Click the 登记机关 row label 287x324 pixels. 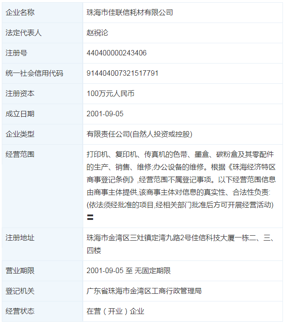[20, 291]
